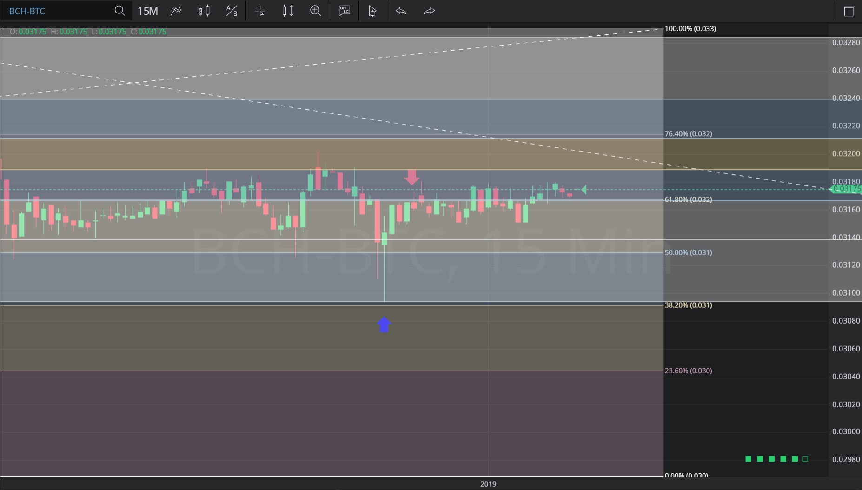Click the 61.80% (0.032) Fibonacci label
862x490 pixels.
(688, 199)
